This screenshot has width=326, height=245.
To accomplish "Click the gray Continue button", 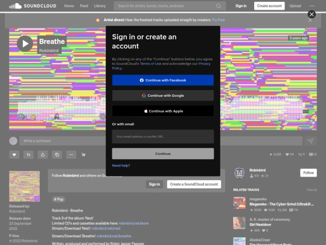I will pyautogui.click(x=163, y=154).
